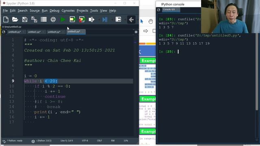The image size is (260, 146).
Task: Close the untitled0.py tab
Action: [24, 32]
